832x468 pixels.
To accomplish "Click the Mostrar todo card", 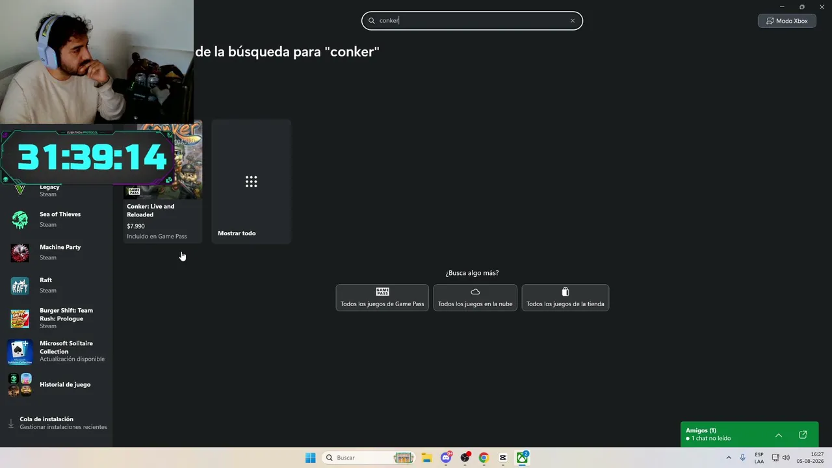I will (252, 181).
